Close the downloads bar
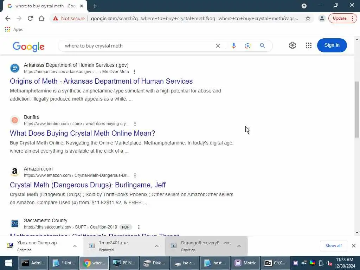360x270 pixels. coord(354,246)
